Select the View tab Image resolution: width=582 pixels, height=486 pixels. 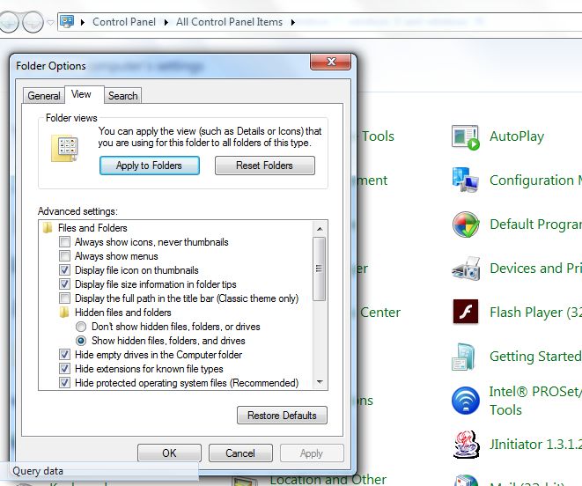[81, 94]
